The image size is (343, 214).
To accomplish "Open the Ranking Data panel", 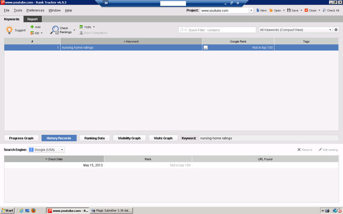I will (94, 138).
